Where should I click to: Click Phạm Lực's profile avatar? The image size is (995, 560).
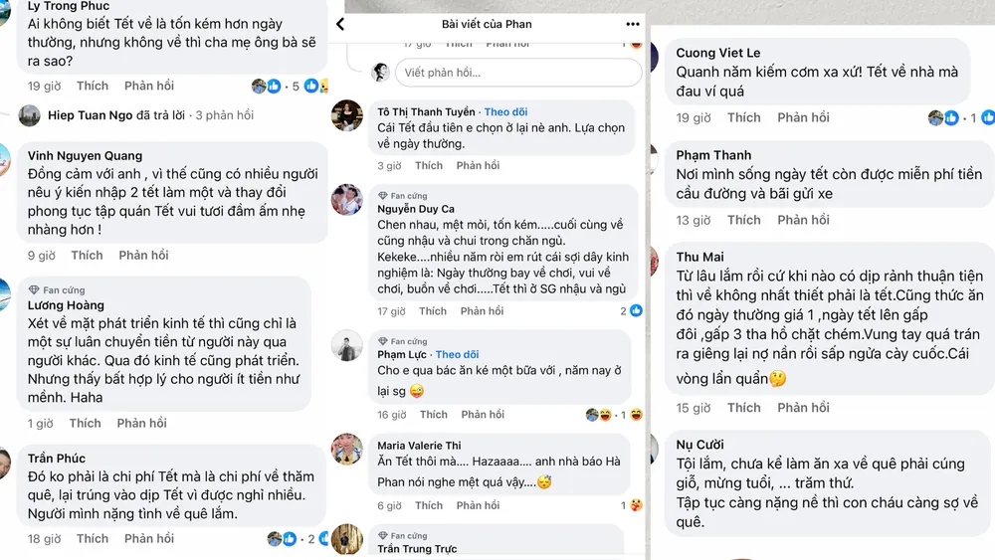347,344
